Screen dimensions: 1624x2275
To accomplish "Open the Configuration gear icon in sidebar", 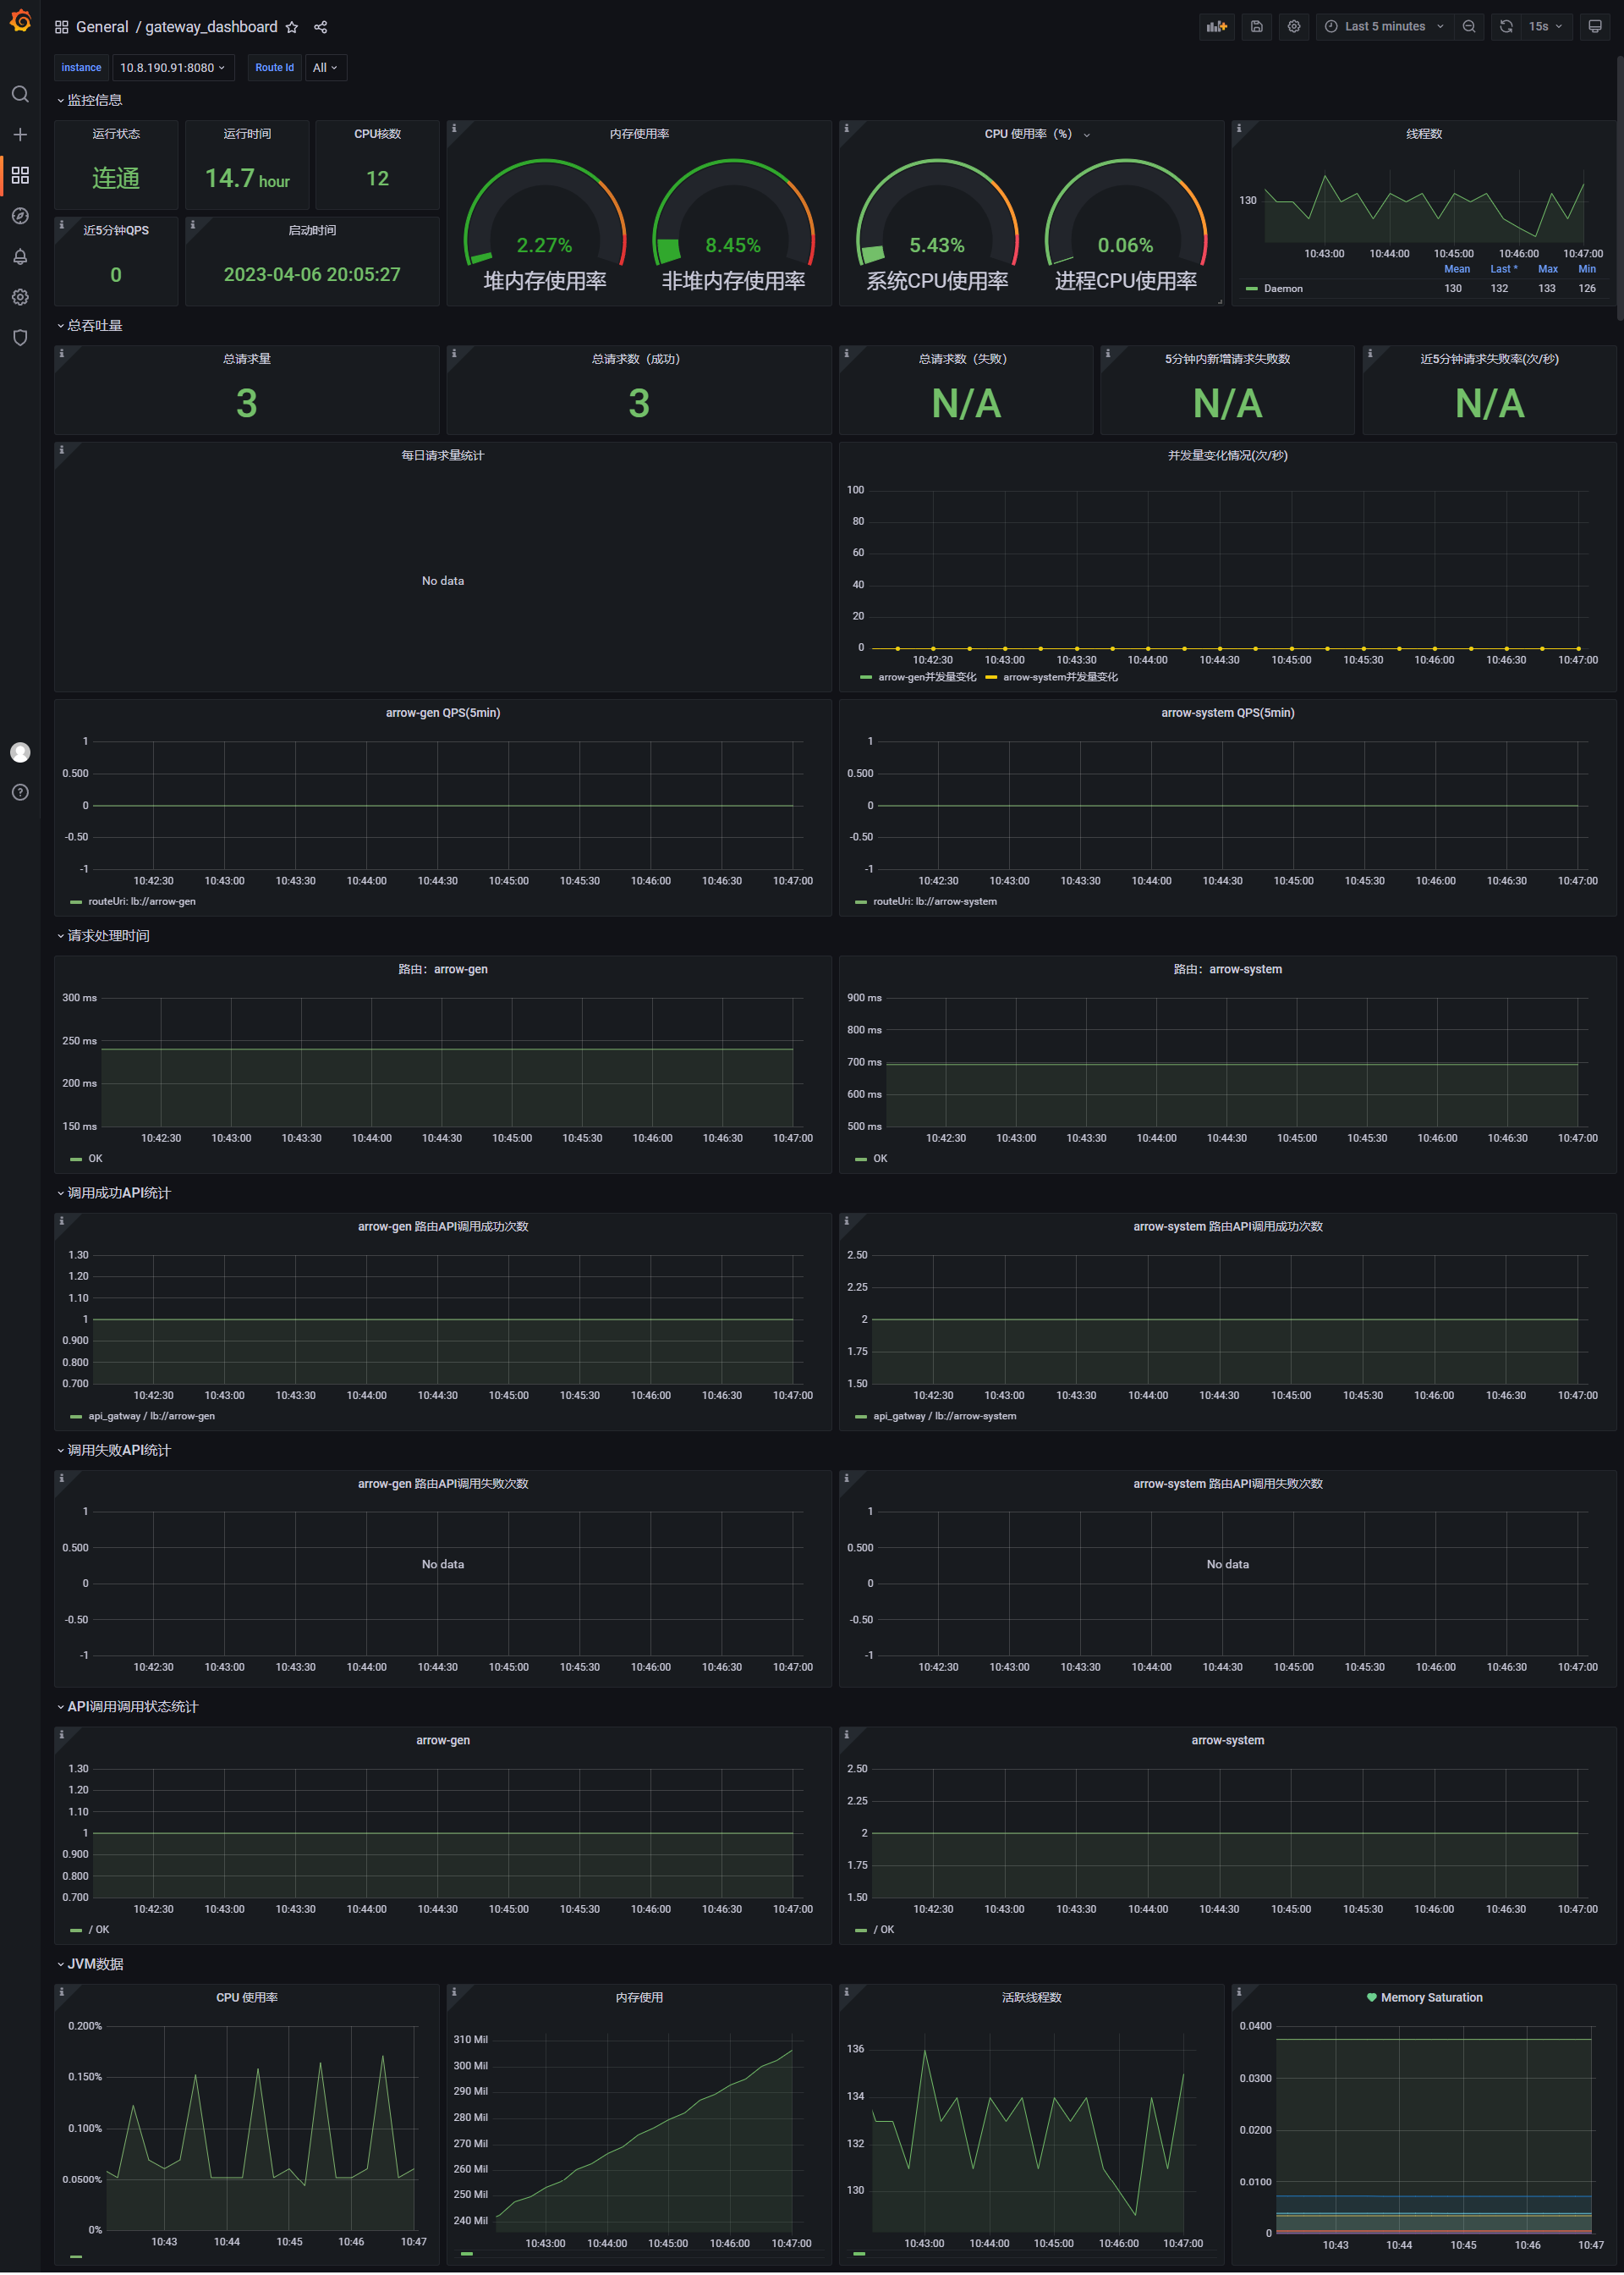I will pos(20,297).
